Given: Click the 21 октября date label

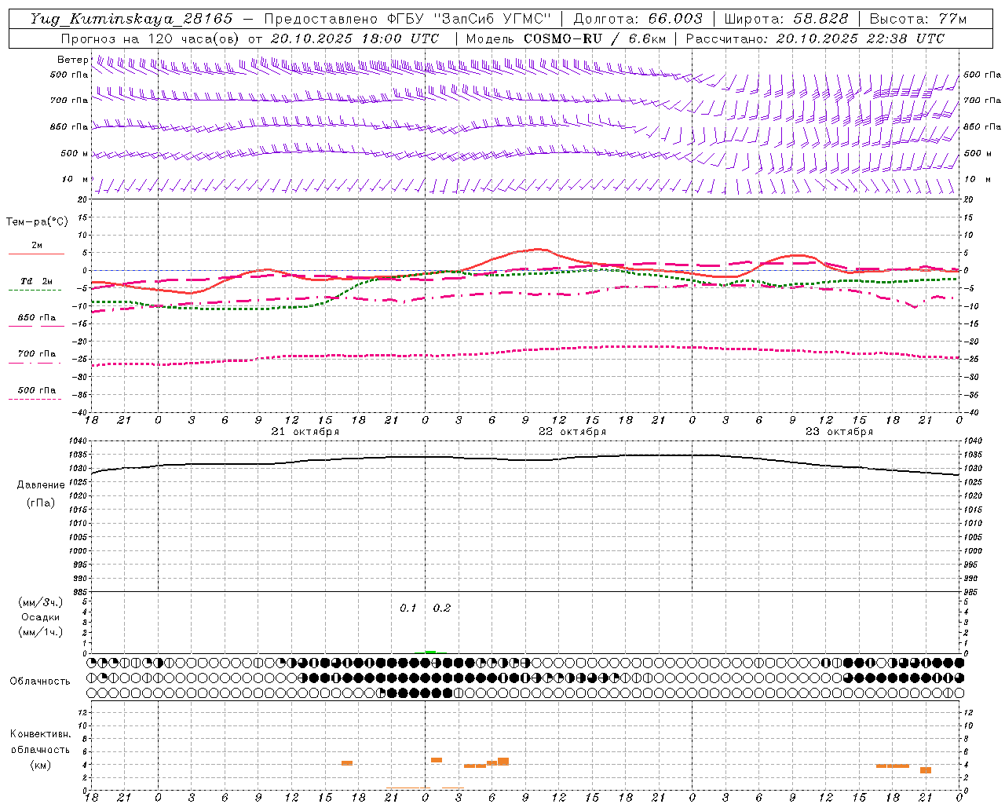Looking at the screenshot, I should (x=305, y=431).
